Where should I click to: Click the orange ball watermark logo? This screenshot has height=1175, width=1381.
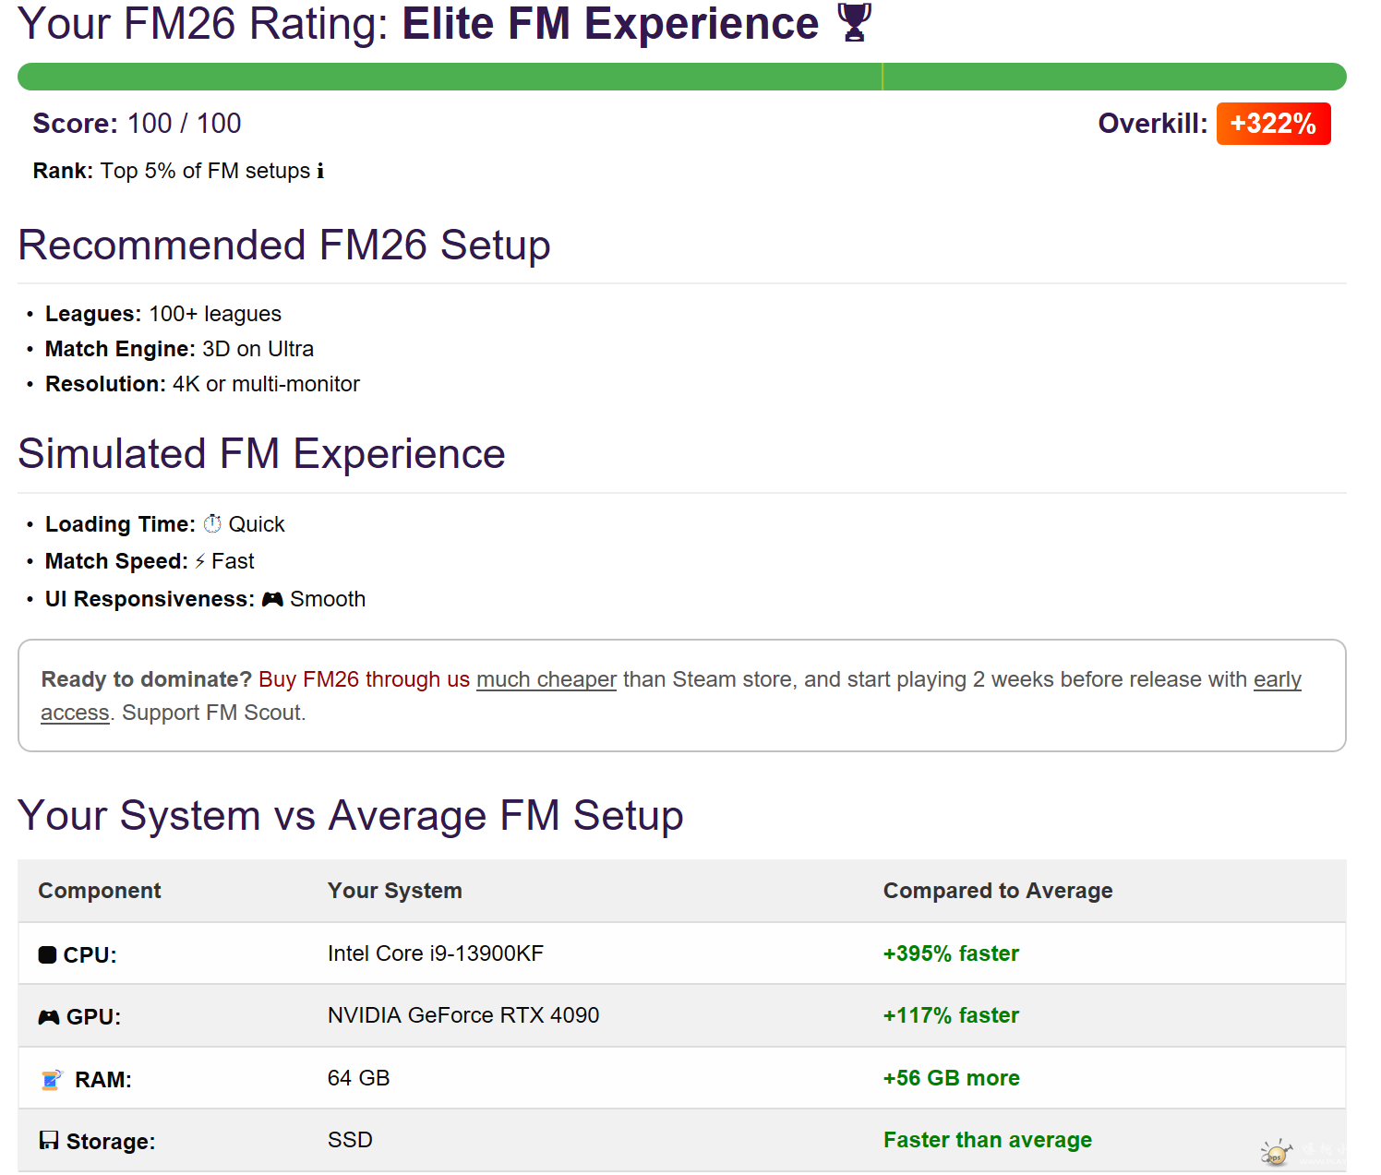(1276, 1153)
